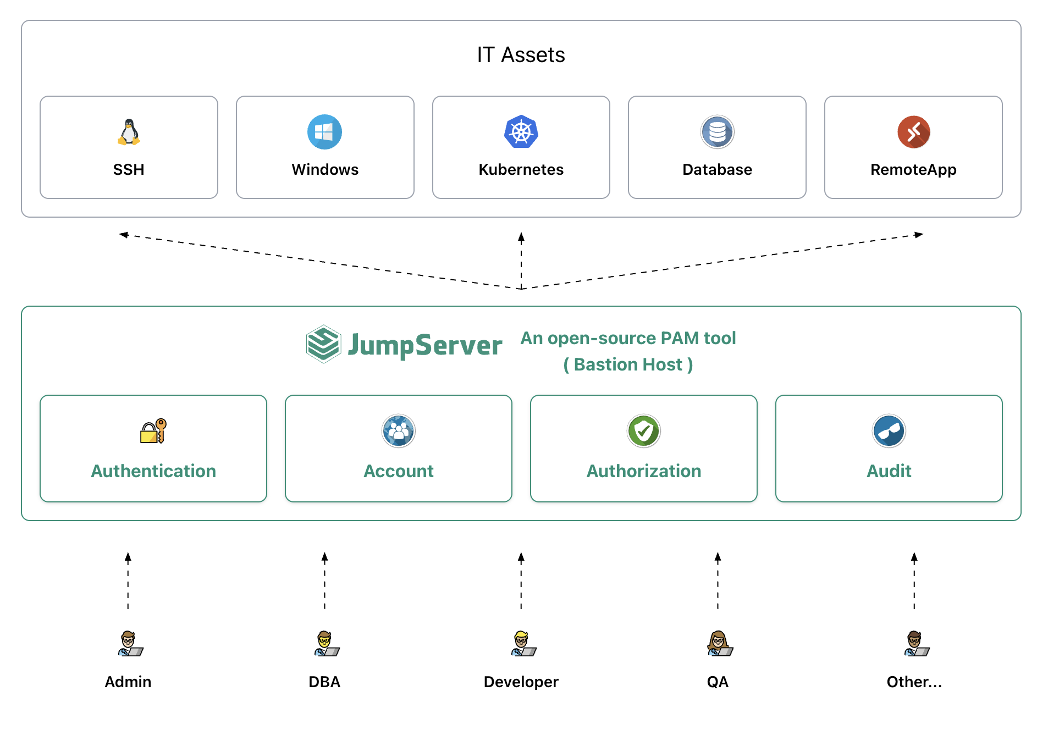1037x730 pixels.
Task: Click the Windows logo icon
Action: pos(324,132)
